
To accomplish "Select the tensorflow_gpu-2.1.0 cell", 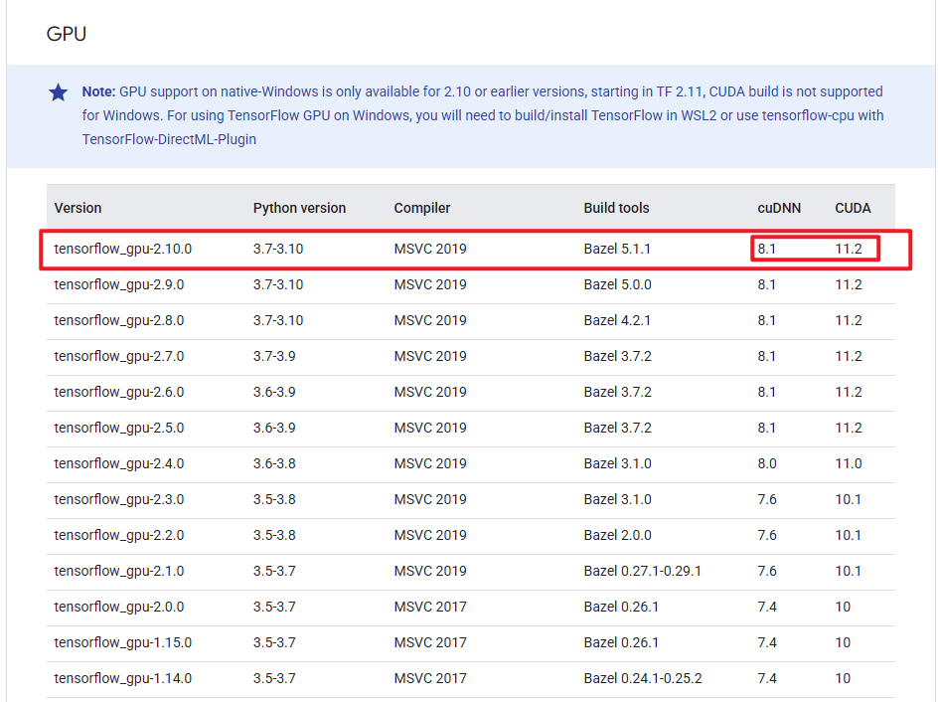I will [x=118, y=571].
